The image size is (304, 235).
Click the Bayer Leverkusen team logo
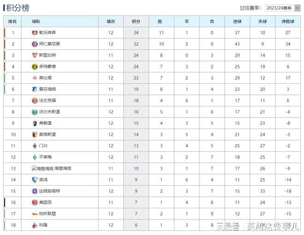(35, 33)
